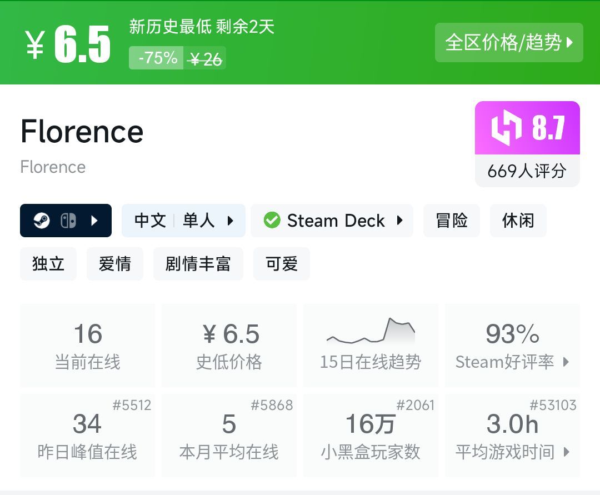Tap the 爱情 tag
600x495 pixels.
click(115, 264)
